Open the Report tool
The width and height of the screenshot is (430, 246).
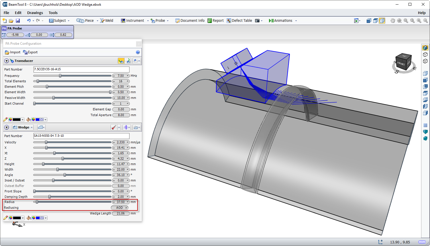(x=215, y=21)
